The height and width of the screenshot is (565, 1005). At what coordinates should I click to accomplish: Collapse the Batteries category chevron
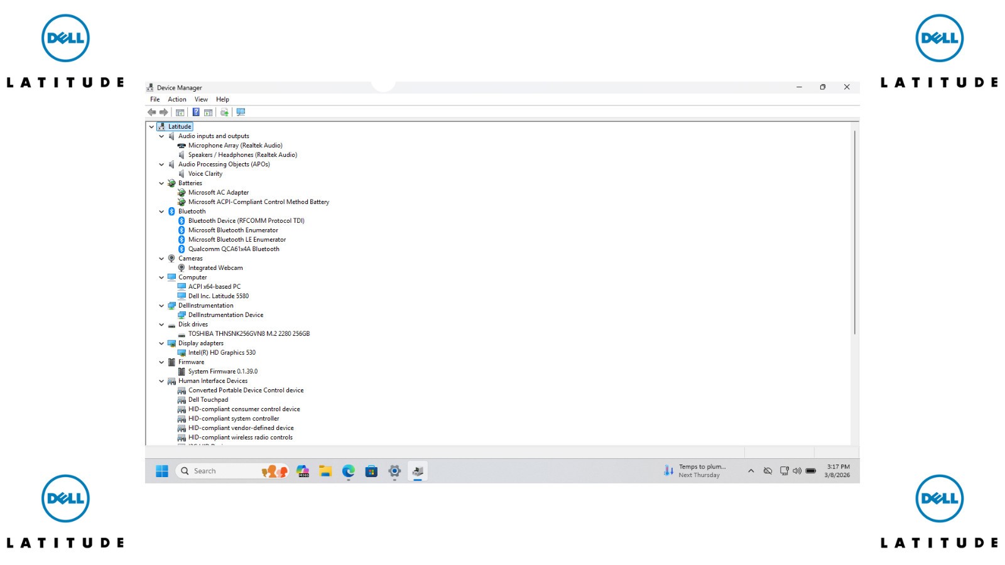coord(161,183)
